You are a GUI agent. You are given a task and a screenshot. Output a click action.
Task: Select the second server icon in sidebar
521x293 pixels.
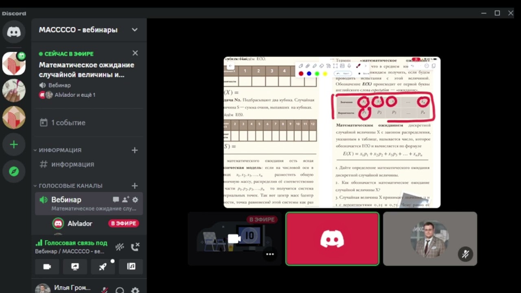click(x=14, y=90)
